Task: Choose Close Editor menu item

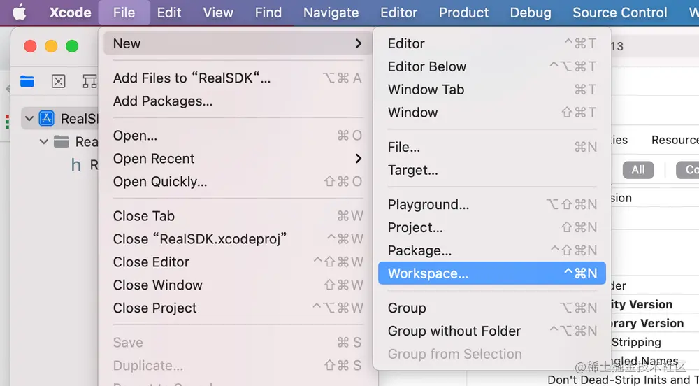Action: coord(237,262)
